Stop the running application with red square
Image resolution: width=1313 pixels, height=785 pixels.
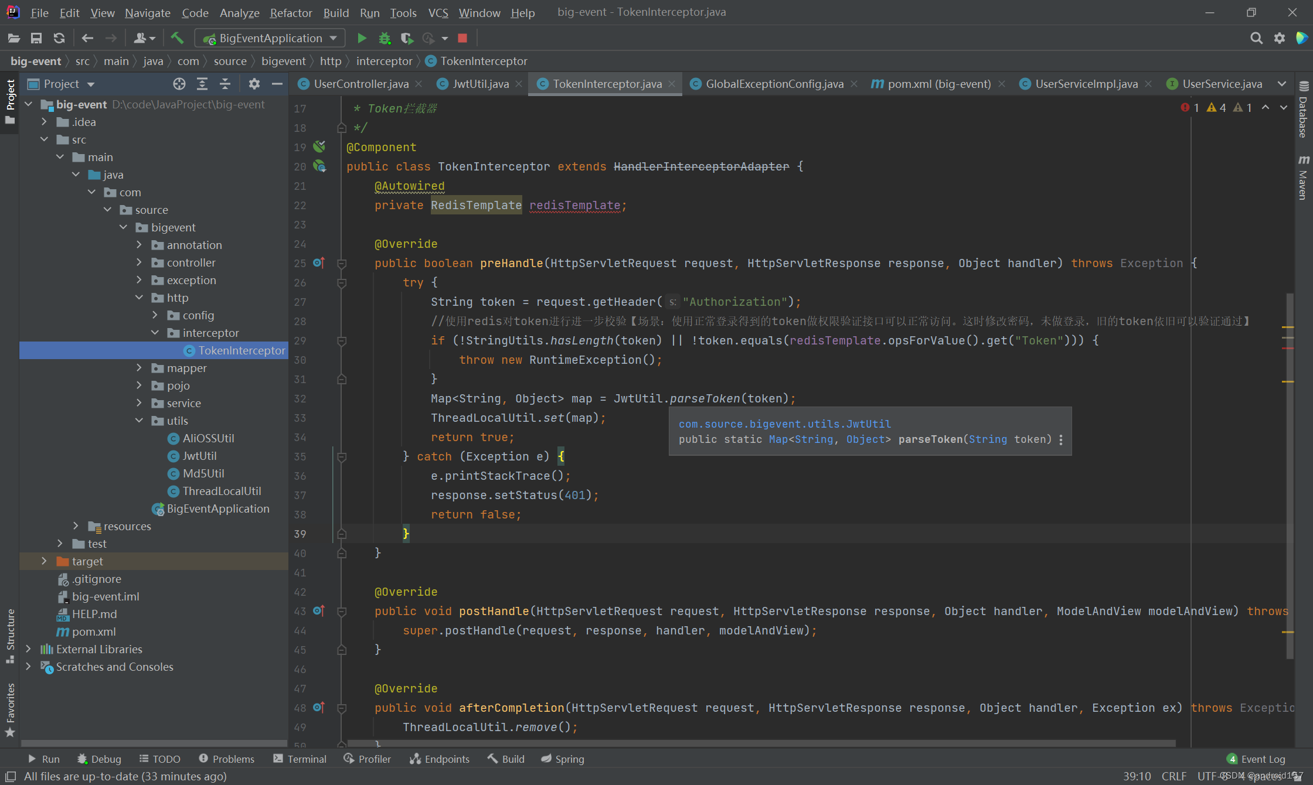click(462, 38)
